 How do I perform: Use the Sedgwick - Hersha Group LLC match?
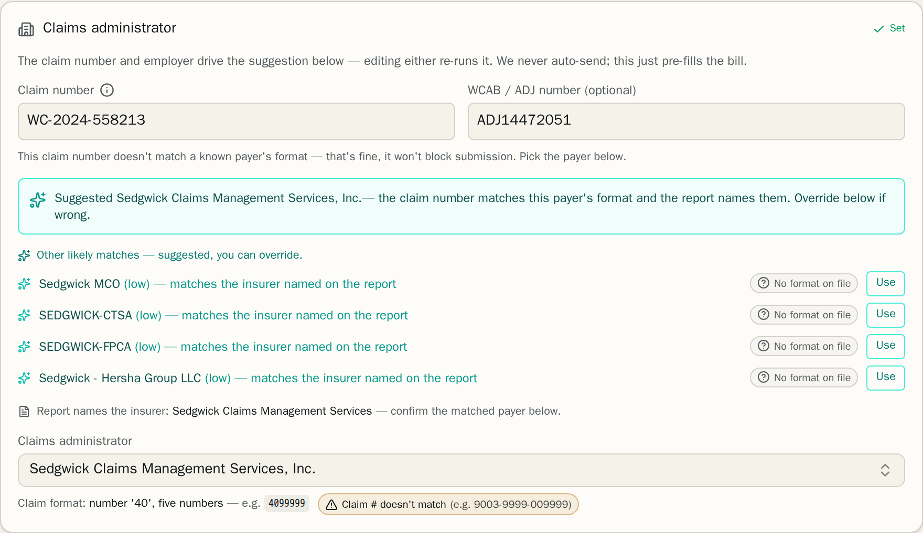tap(886, 377)
